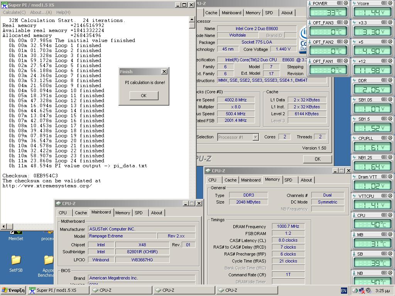Close the Finish dialog with its X
Viewport: 395px width, 296px height.
point(164,72)
